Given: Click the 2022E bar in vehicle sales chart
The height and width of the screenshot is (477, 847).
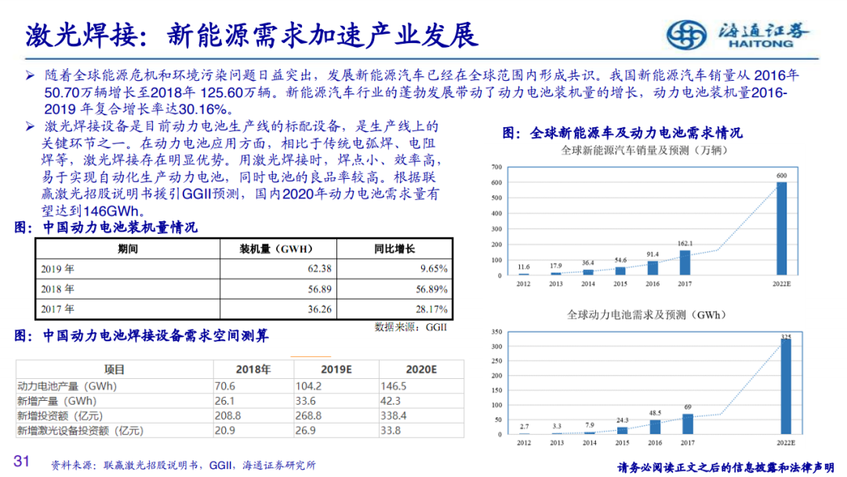Looking at the screenshot, I should tap(781, 228).
